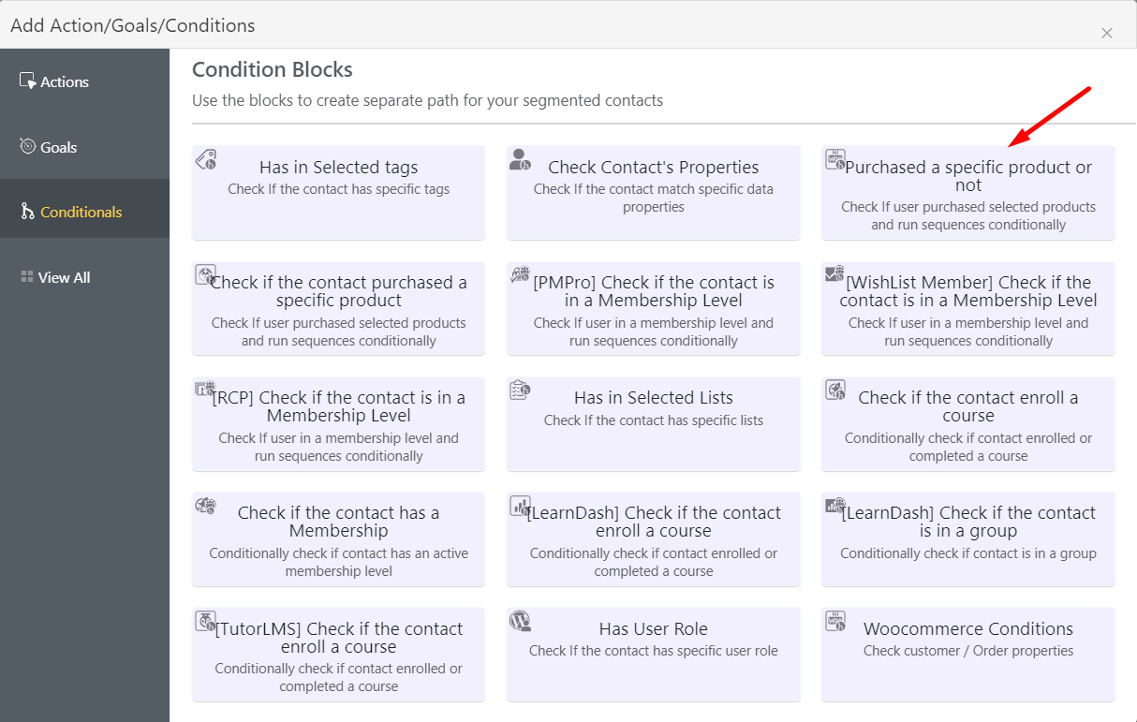
Task: Click the Actions sidebar icon
Action: pos(27,81)
